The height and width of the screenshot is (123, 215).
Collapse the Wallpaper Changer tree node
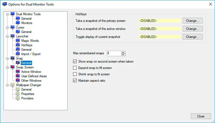coord(7,85)
